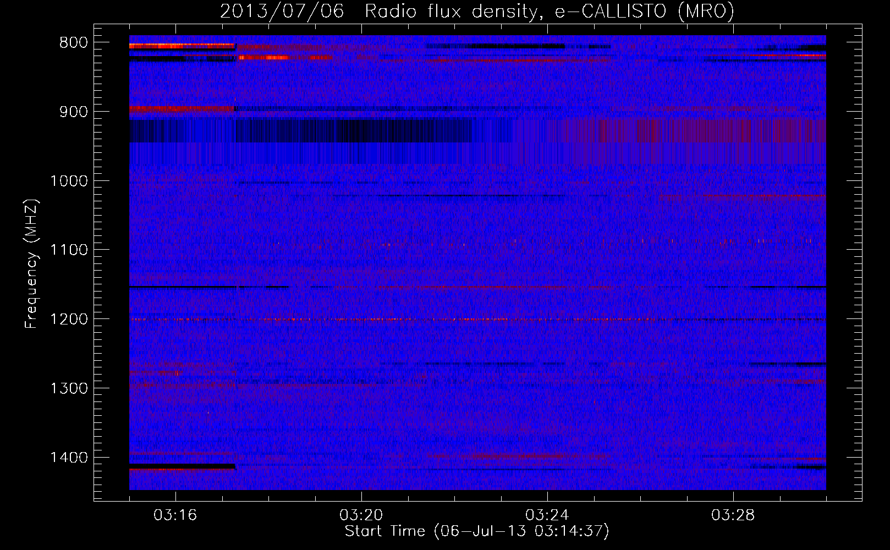This screenshot has width=890, height=550.
Task: Click the plot title "2013/07/06 Radio flux density, e-CALLISTO (MRO)"
Action: pos(477,11)
